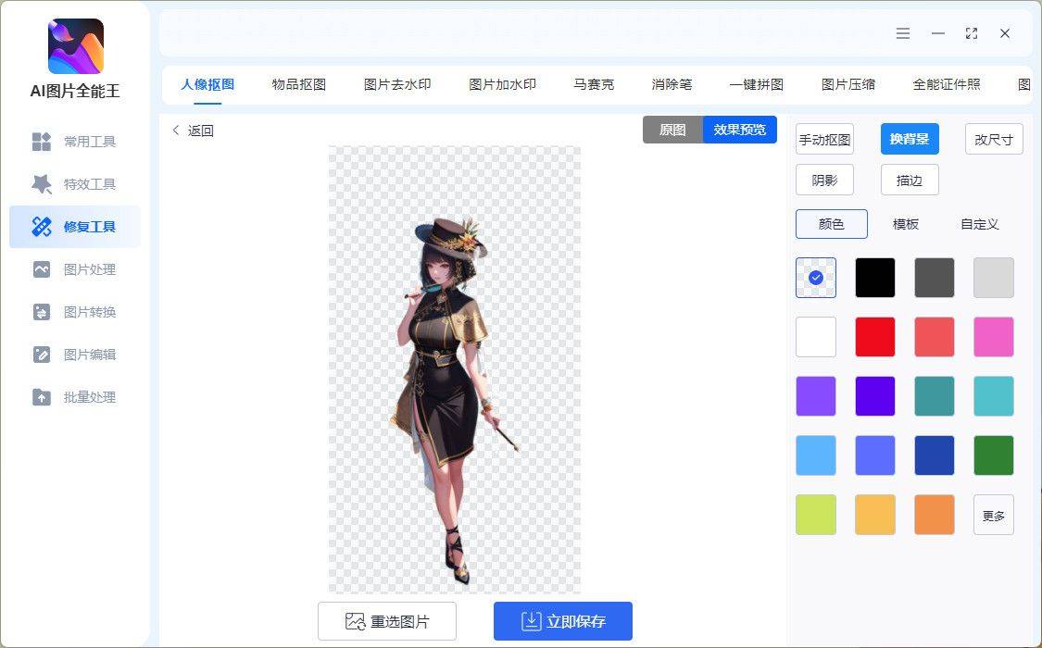Toggle fullscreen window mode icon
The height and width of the screenshot is (648, 1042).
coord(972,33)
